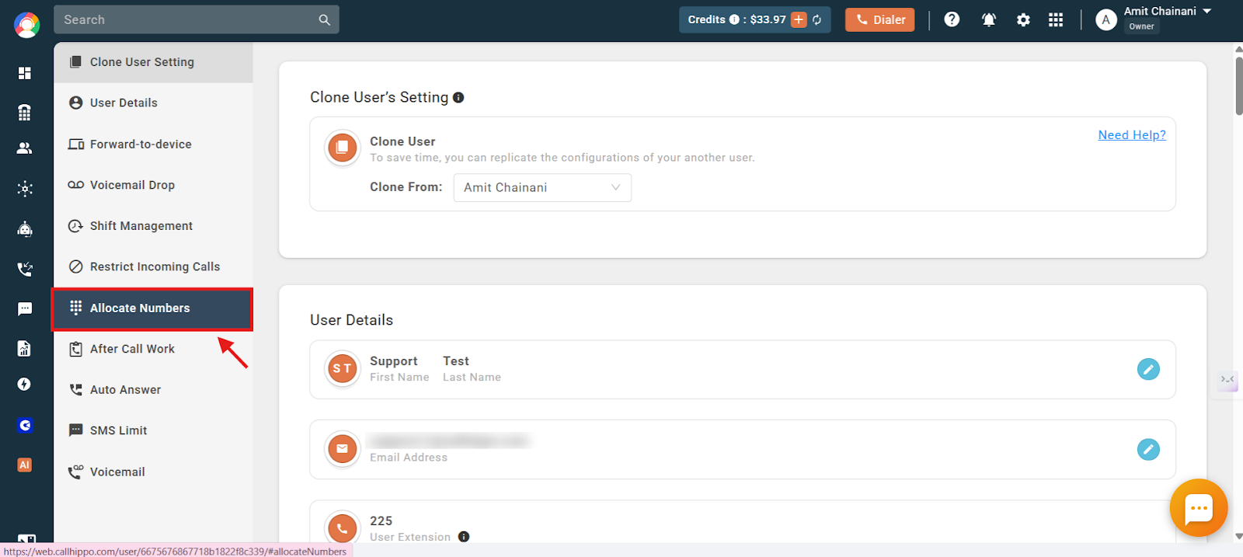Open the orange AI icon in rail
Screen dimensions: 1243x557
pos(25,465)
